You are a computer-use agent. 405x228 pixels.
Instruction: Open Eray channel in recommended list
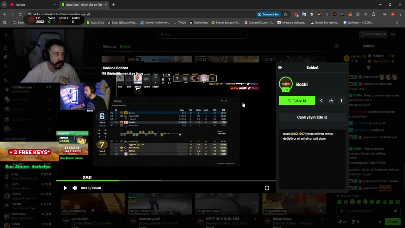pyautogui.click(x=27, y=176)
